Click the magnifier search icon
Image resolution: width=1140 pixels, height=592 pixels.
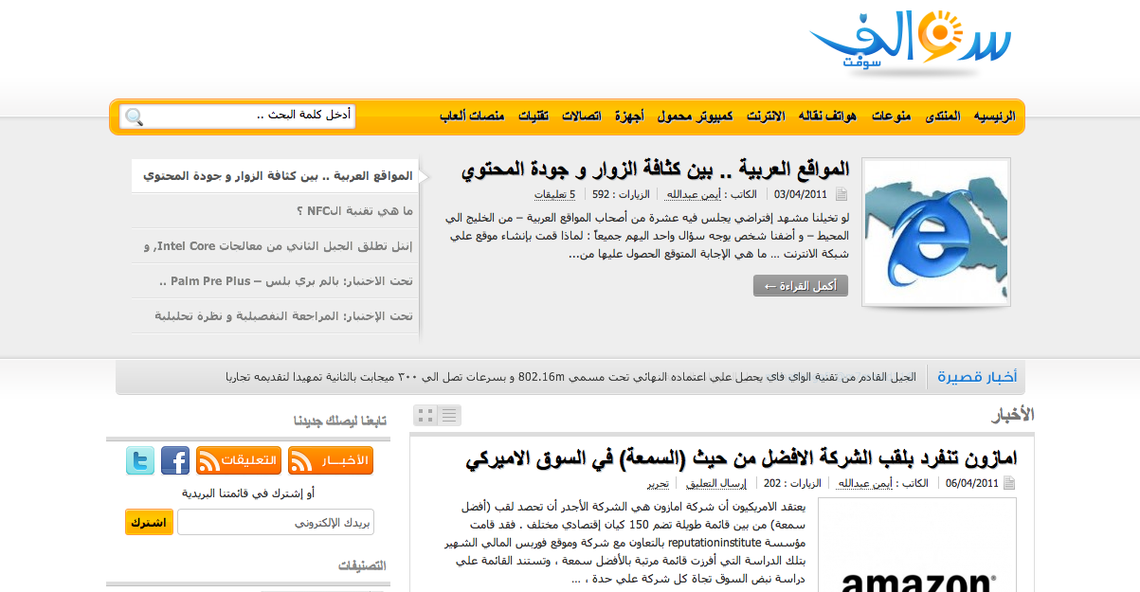tap(135, 117)
